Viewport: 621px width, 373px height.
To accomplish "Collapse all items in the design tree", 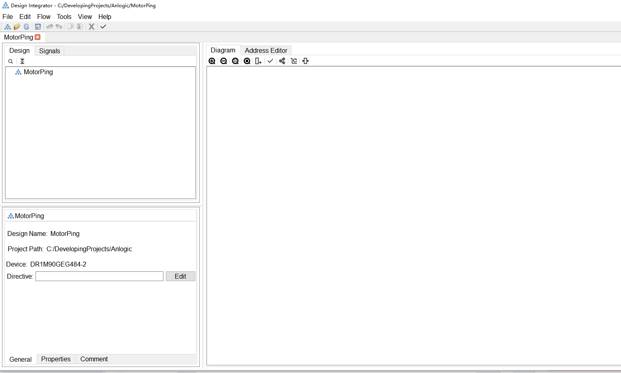I will pos(22,61).
